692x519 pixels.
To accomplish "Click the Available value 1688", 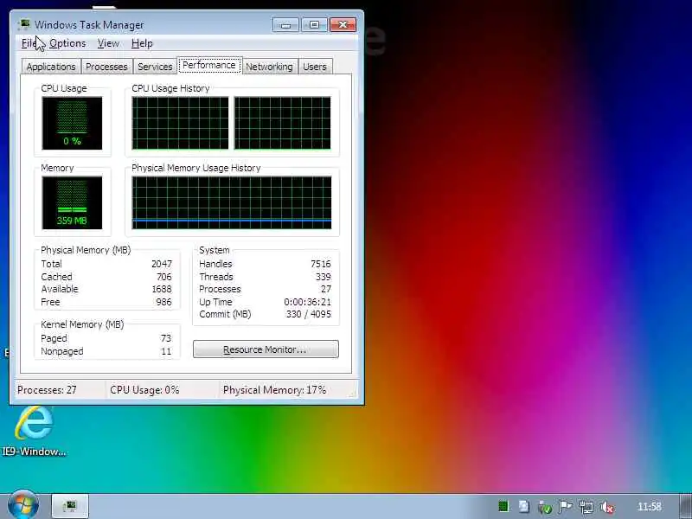I will click(162, 289).
